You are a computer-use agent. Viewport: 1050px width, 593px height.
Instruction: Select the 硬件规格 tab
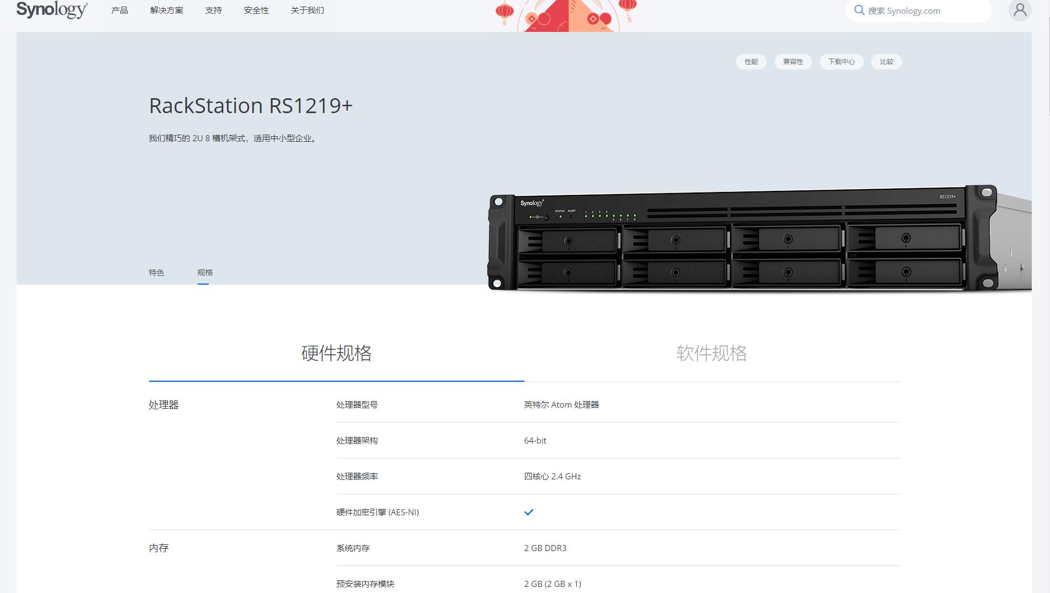(x=336, y=354)
